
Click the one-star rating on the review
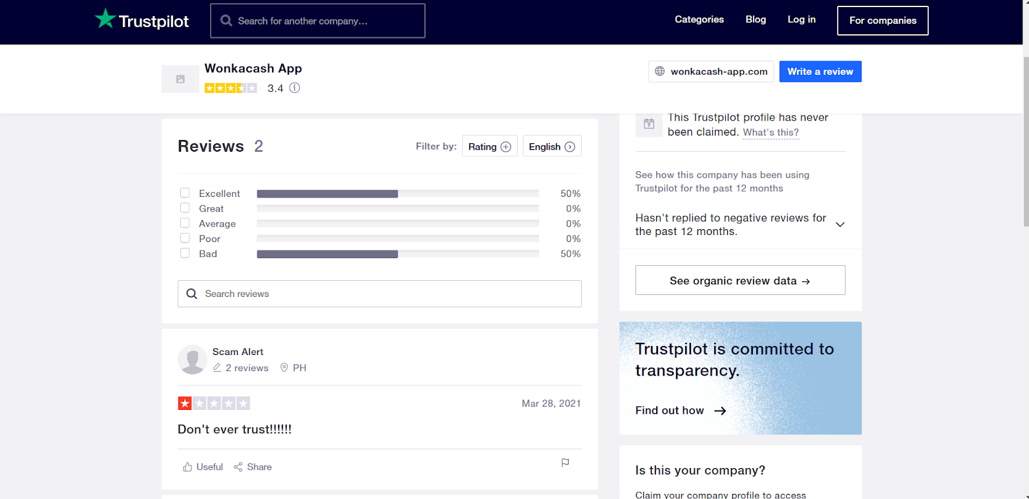click(x=185, y=403)
